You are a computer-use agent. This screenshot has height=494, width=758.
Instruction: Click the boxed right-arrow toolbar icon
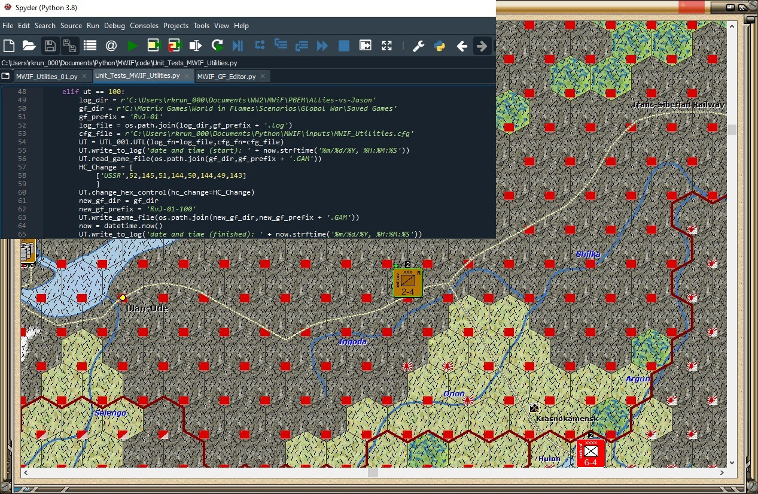365,46
